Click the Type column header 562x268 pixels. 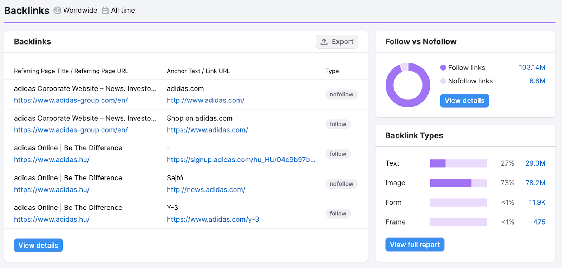(x=332, y=71)
